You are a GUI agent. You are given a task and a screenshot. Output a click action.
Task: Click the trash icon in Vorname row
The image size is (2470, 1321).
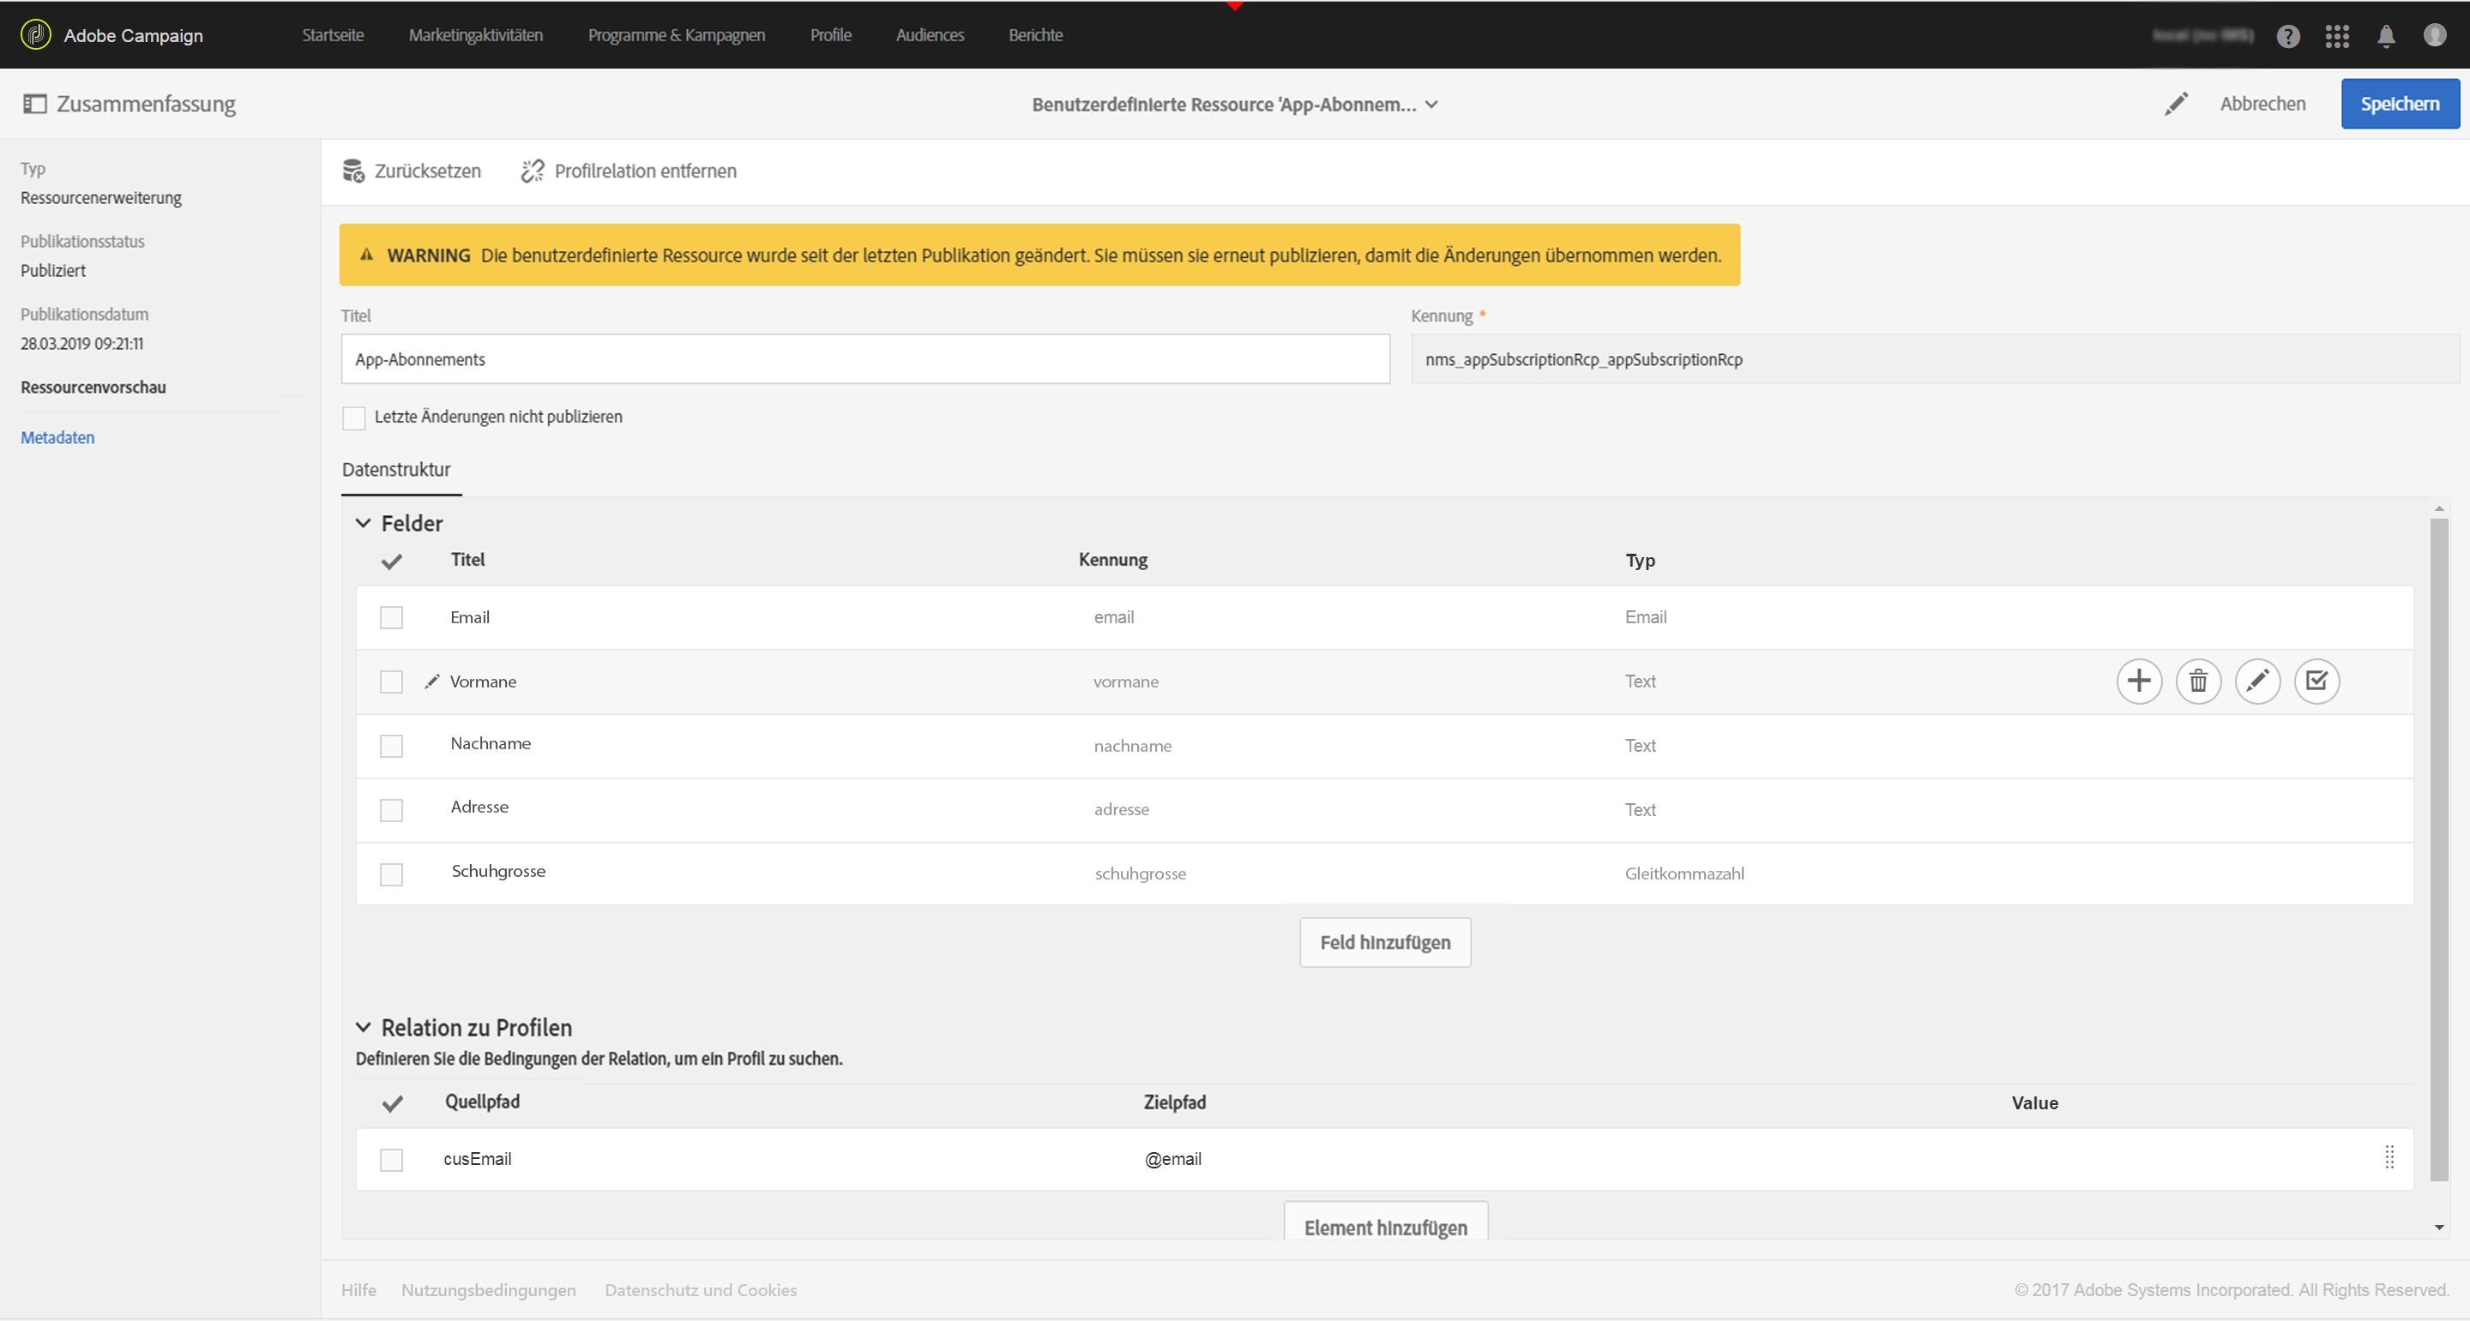pyautogui.click(x=2197, y=681)
